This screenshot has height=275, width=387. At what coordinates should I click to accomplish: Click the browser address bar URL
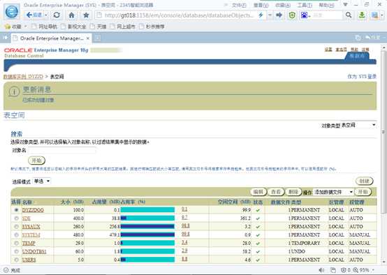(x=179, y=15)
